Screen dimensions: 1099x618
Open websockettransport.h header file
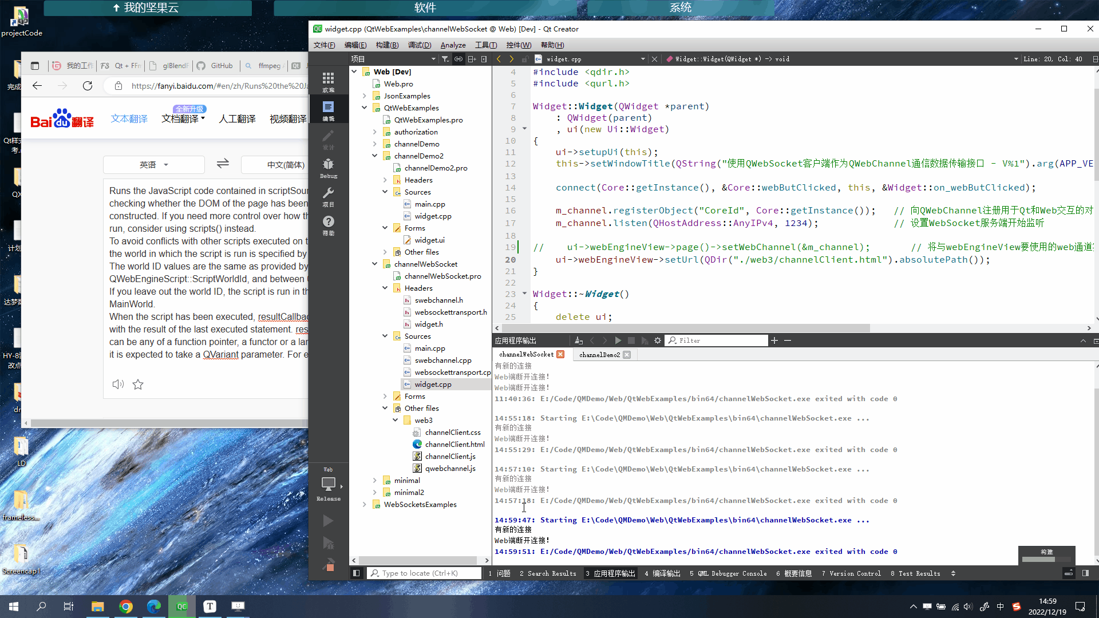click(x=450, y=312)
